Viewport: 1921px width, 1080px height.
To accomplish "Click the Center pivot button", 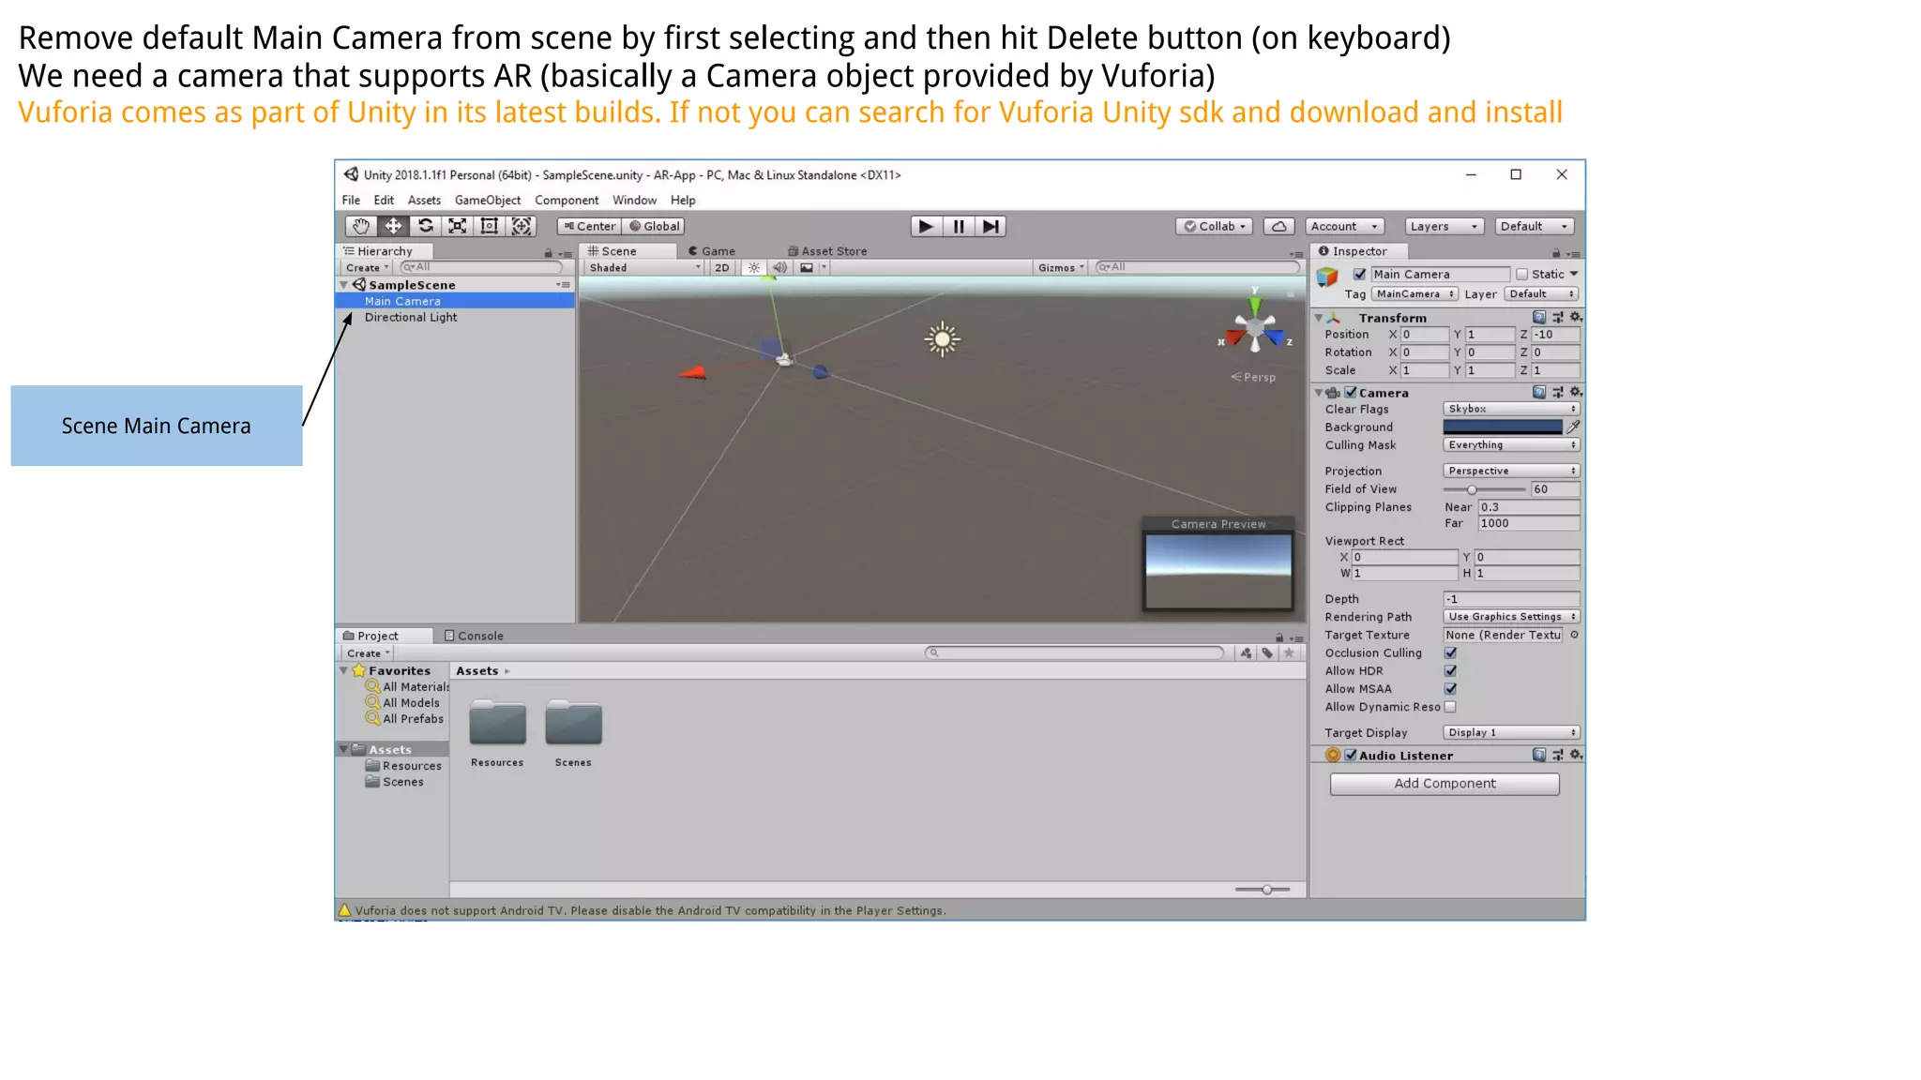I will click(589, 226).
